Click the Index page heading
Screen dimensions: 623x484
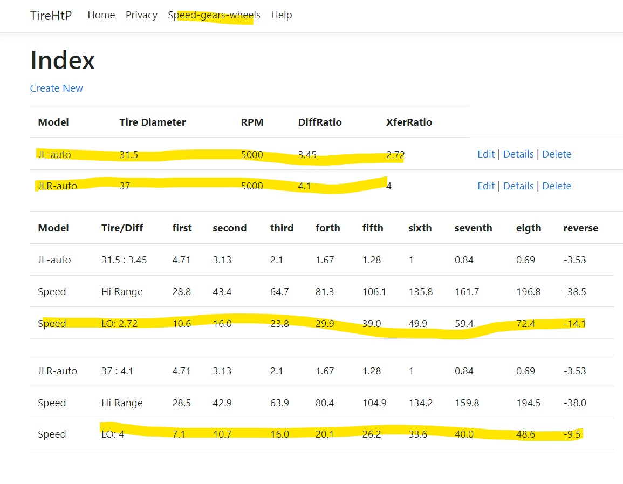tap(63, 60)
